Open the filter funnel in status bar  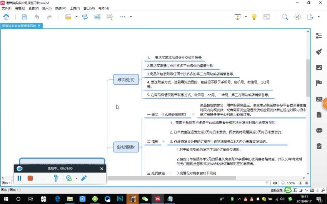point(267,183)
